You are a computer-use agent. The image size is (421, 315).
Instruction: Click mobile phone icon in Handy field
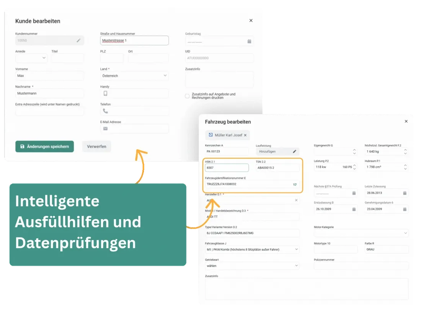pos(106,93)
